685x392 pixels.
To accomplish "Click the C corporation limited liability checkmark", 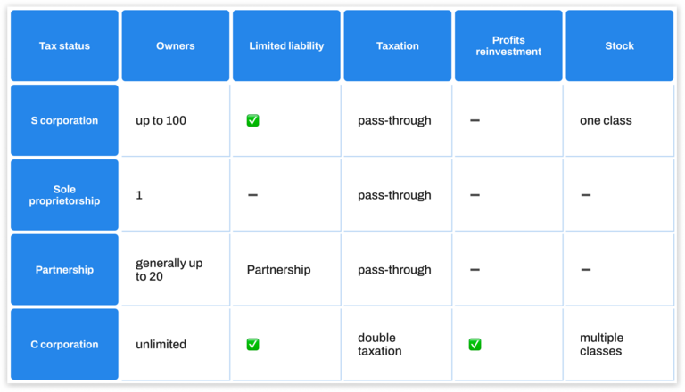I will click(252, 344).
